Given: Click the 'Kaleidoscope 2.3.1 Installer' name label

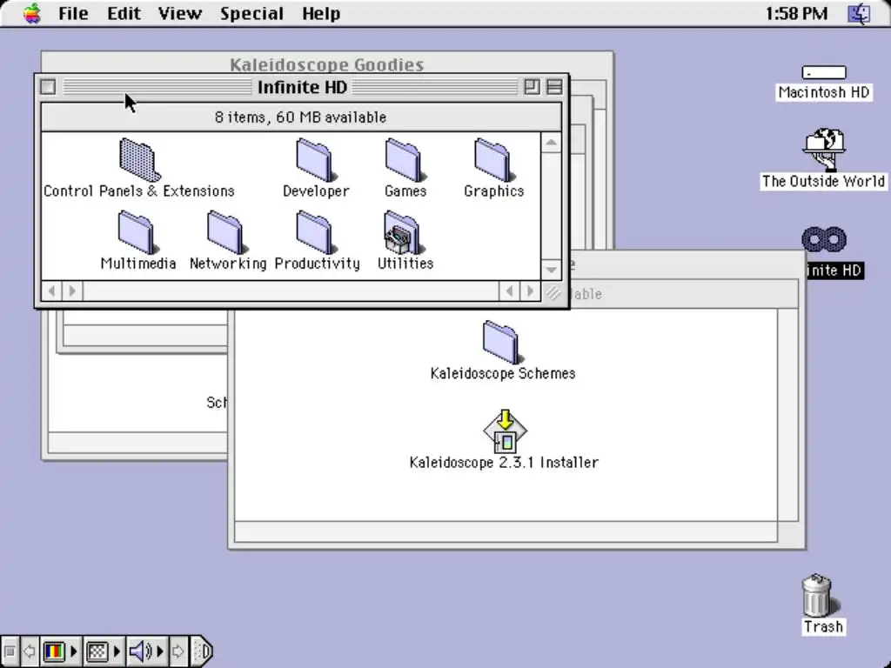Looking at the screenshot, I should point(504,463).
